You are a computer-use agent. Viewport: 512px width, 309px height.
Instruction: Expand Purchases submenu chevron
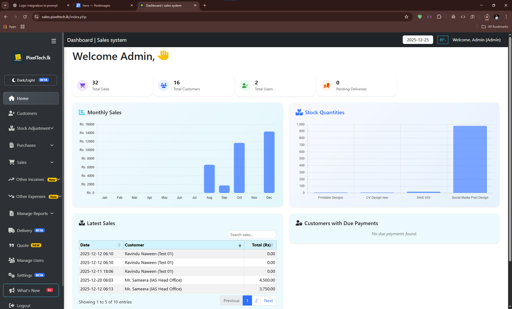click(x=52, y=145)
